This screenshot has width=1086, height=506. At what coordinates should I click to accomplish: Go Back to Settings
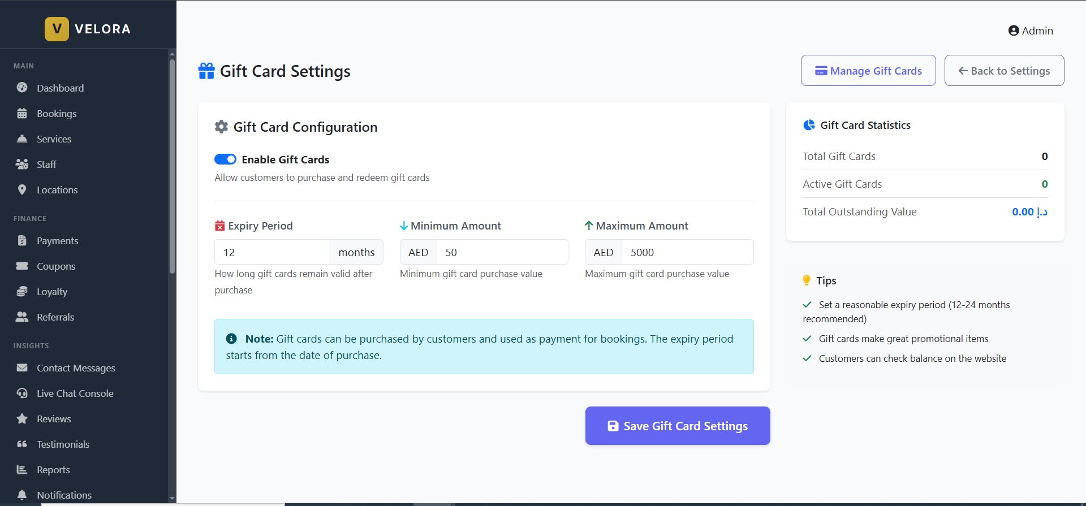[x=1004, y=71]
